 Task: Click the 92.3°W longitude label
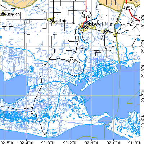pos(48,143)
